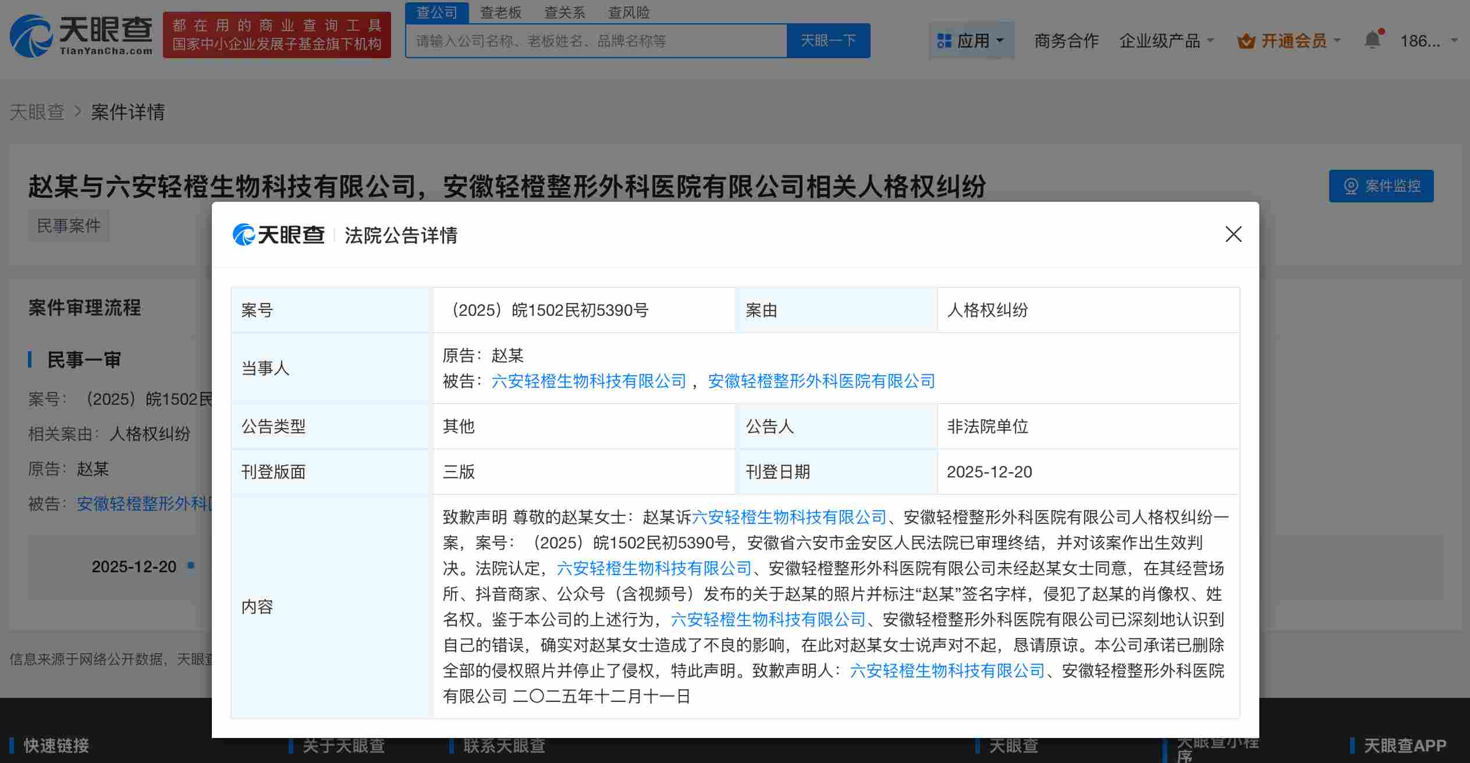
Task: Open the 186... account dropdown
Action: 1421,41
